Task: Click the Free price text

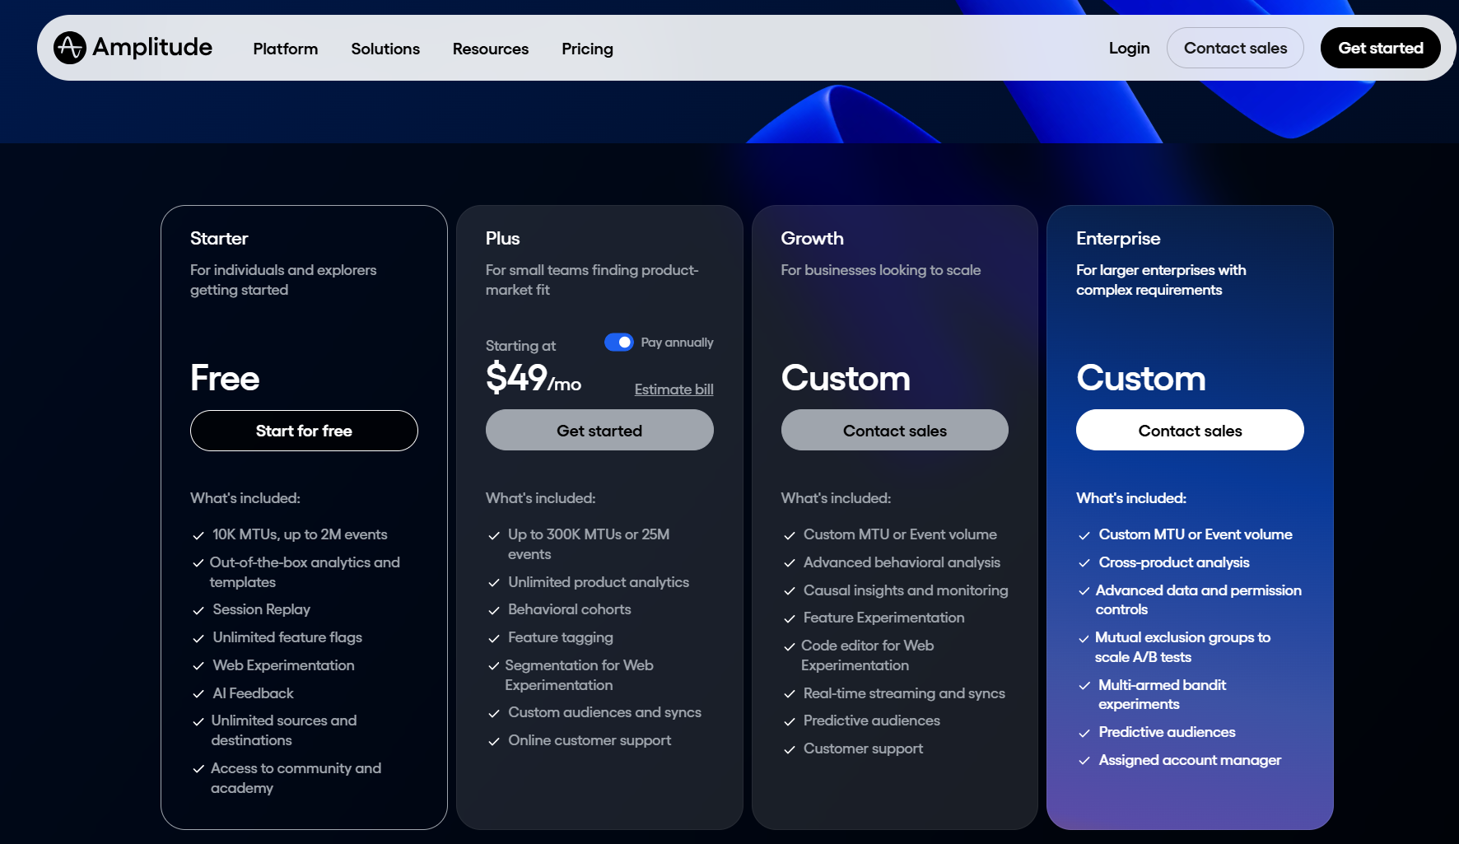Action: (225, 378)
